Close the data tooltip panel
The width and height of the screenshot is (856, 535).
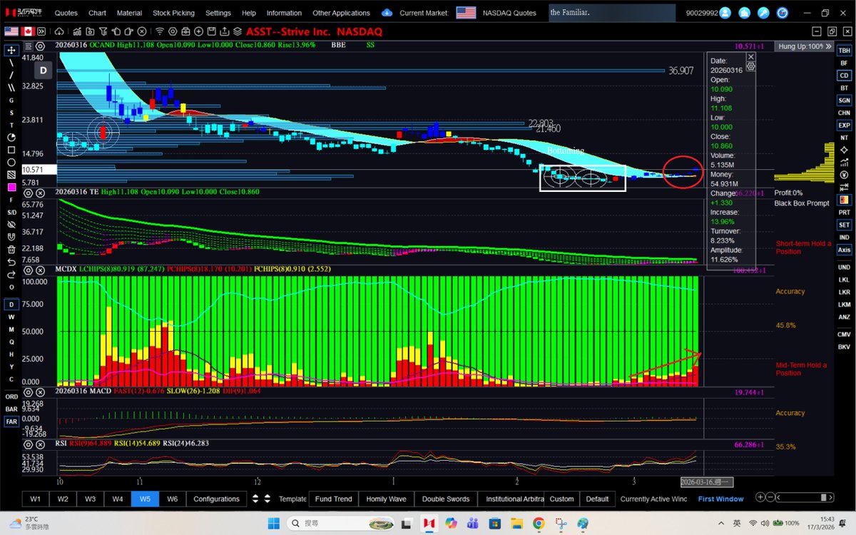point(750,56)
